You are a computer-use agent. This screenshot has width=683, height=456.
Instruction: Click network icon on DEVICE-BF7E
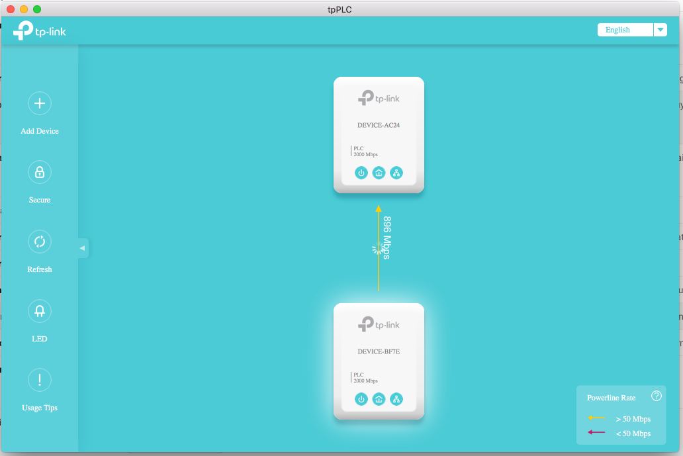tap(396, 399)
